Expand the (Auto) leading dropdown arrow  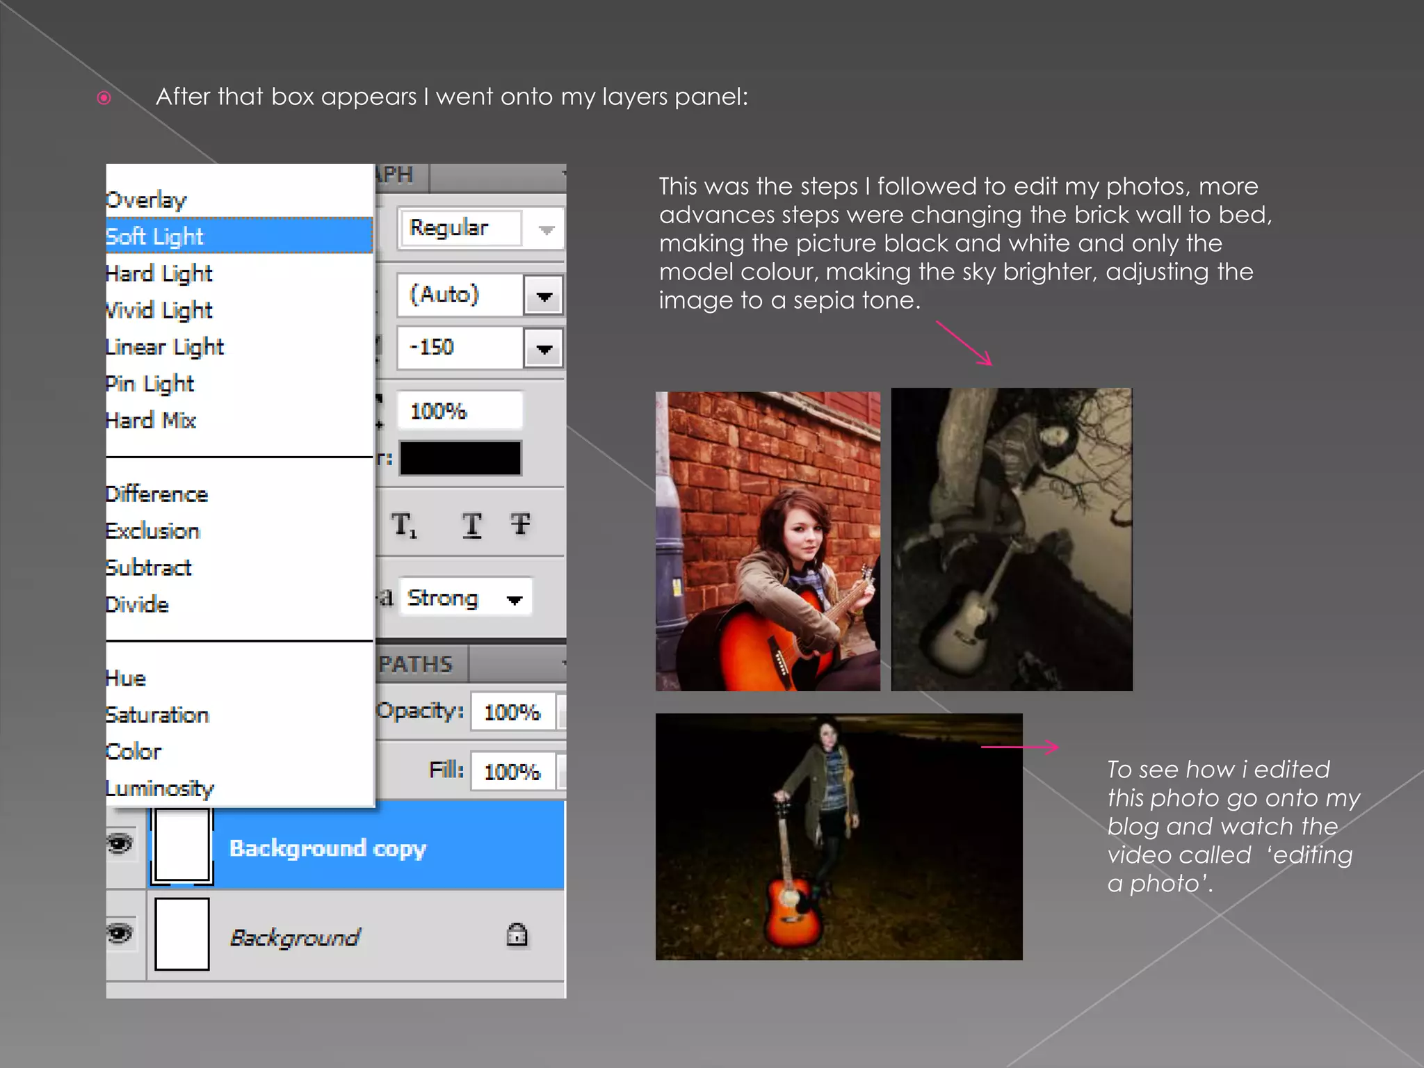[x=544, y=296]
